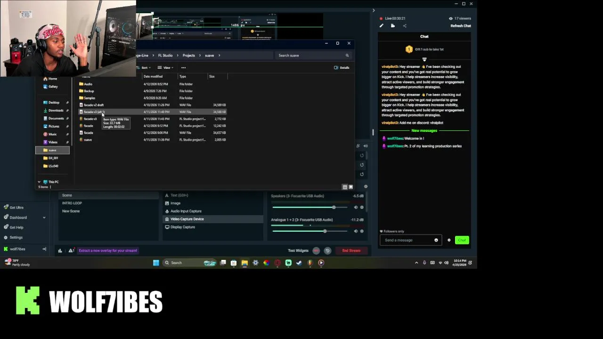Open the Sort dropdown in Explorer
The height and width of the screenshot is (339, 603).
(144, 67)
